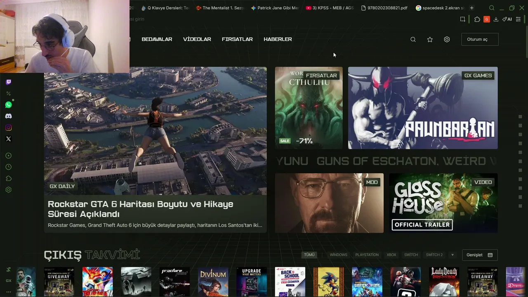Open X (Twitter) in the sidebar
528x297 pixels.
(x=8, y=139)
